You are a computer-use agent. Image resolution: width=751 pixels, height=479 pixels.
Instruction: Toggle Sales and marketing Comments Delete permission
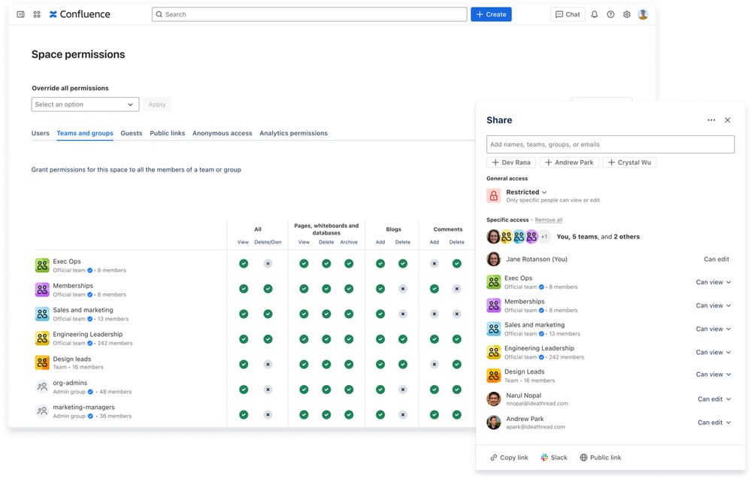click(457, 314)
